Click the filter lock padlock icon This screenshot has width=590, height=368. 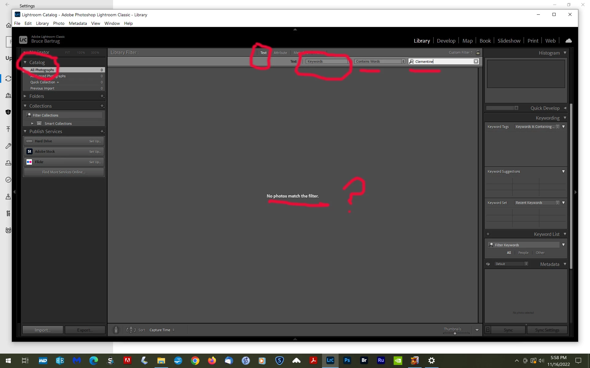click(478, 52)
